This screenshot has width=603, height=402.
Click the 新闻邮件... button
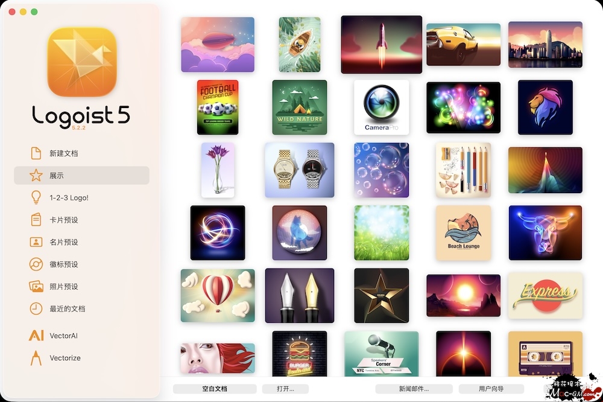(x=414, y=389)
